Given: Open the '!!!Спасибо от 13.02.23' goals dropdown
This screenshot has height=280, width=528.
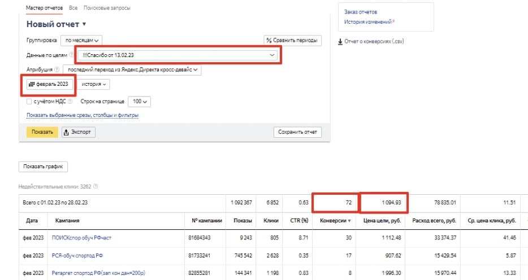Looking at the screenshot, I should coord(178,55).
